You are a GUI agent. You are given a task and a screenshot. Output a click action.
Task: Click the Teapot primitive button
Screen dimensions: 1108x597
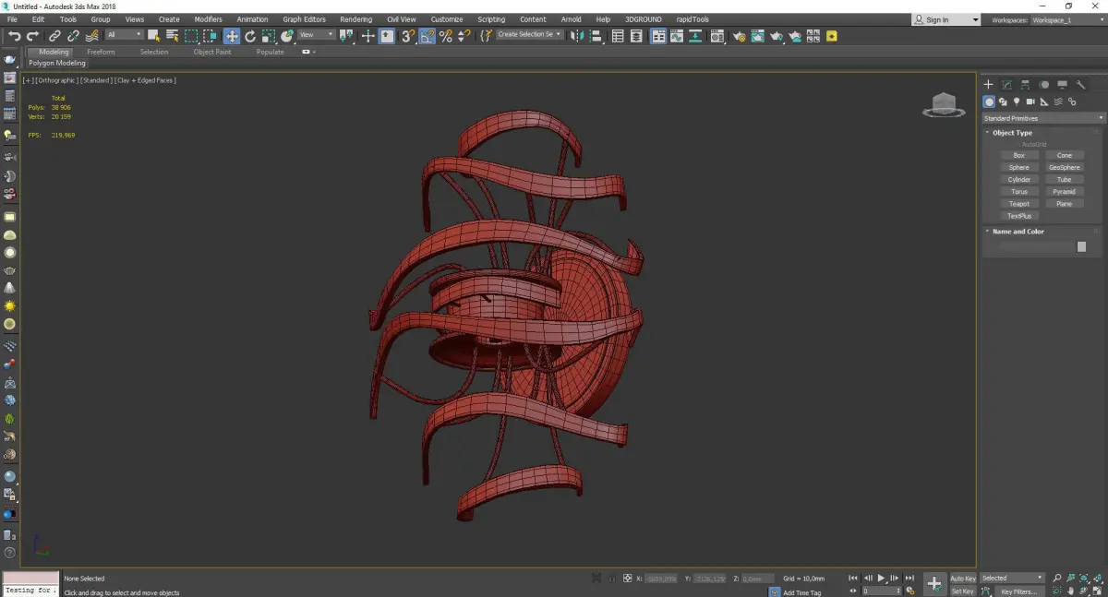point(1018,204)
